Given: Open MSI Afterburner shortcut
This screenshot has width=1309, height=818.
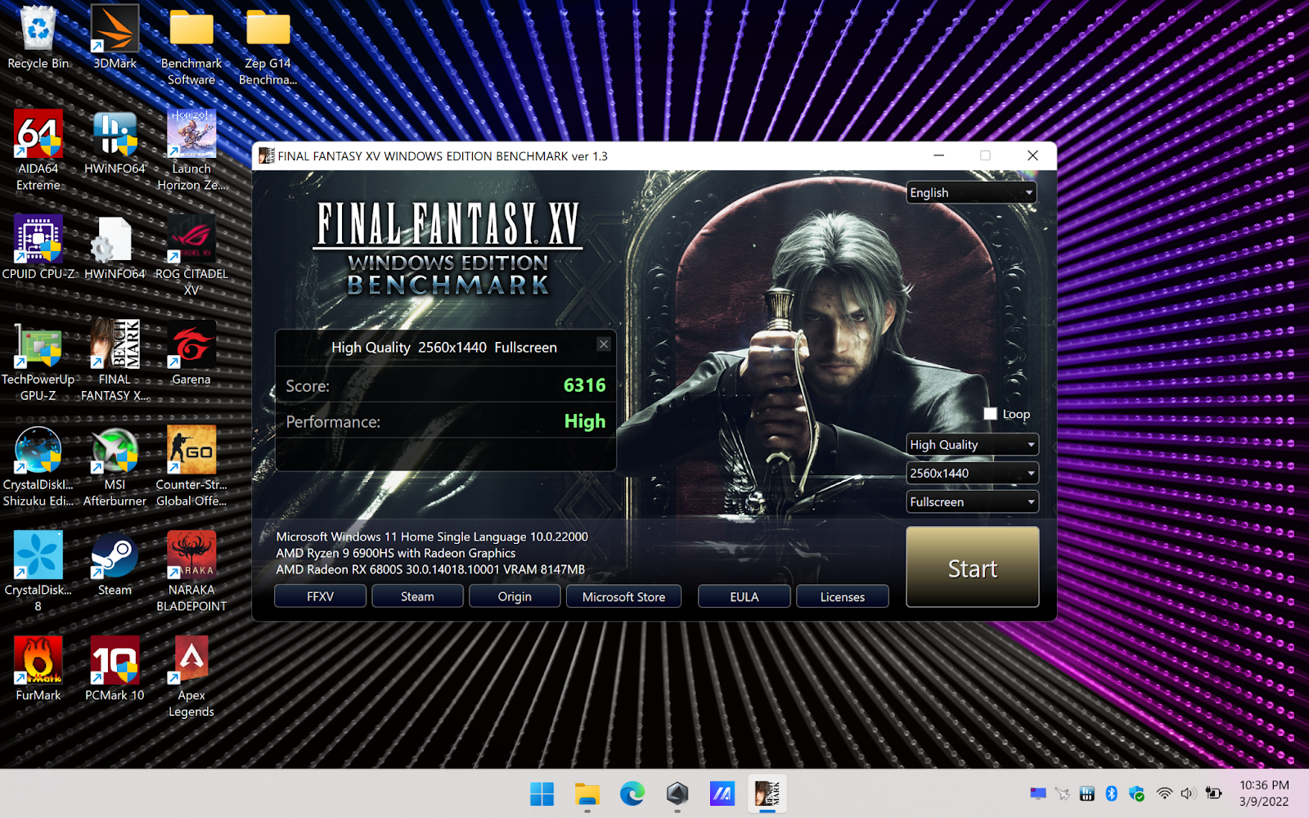Looking at the screenshot, I should click(115, 467).
